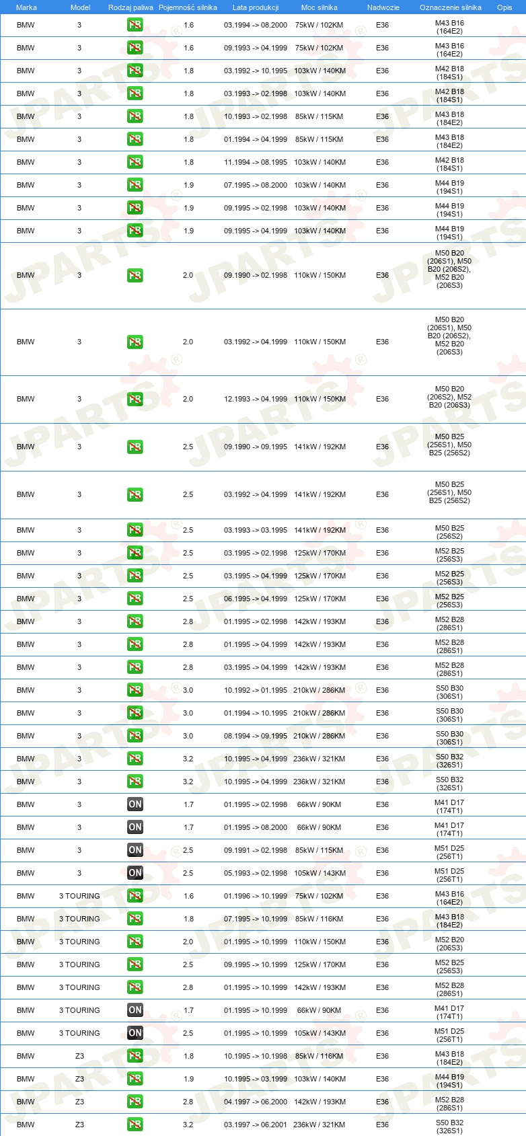Click the Moc silnika column header
526x1136 pixels.
320,7
